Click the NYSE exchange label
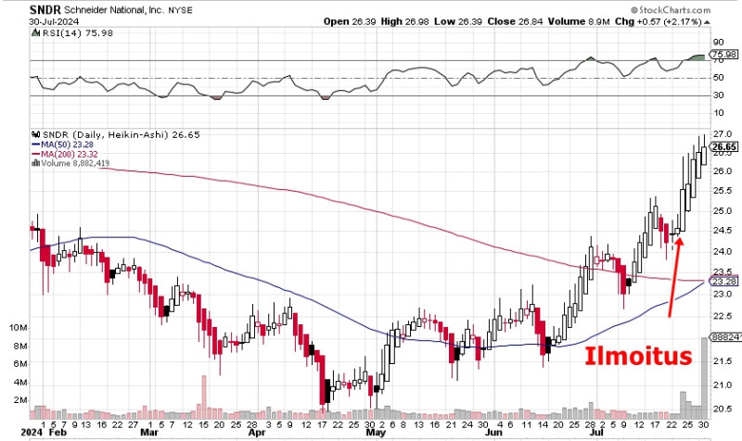The height and width of the screenshot is (441, 742). 180,10
